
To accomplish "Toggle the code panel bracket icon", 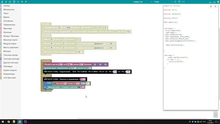I will [x=183, y=2].
